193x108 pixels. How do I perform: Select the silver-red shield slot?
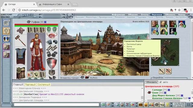click(52, 63)
